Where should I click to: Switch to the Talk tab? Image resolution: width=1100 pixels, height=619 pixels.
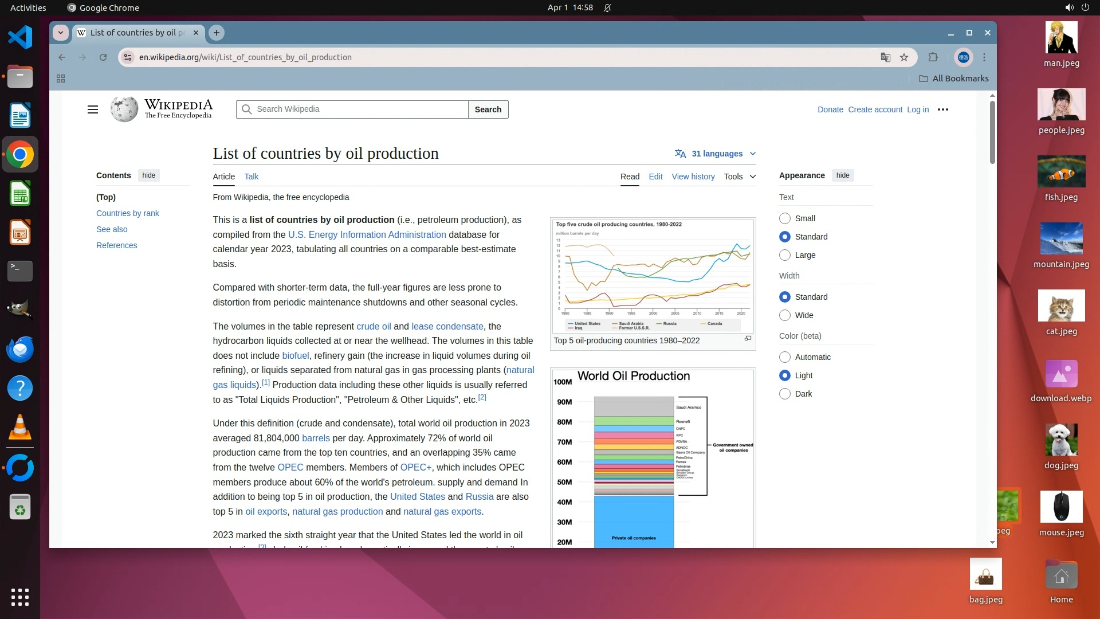click(251, 177)
